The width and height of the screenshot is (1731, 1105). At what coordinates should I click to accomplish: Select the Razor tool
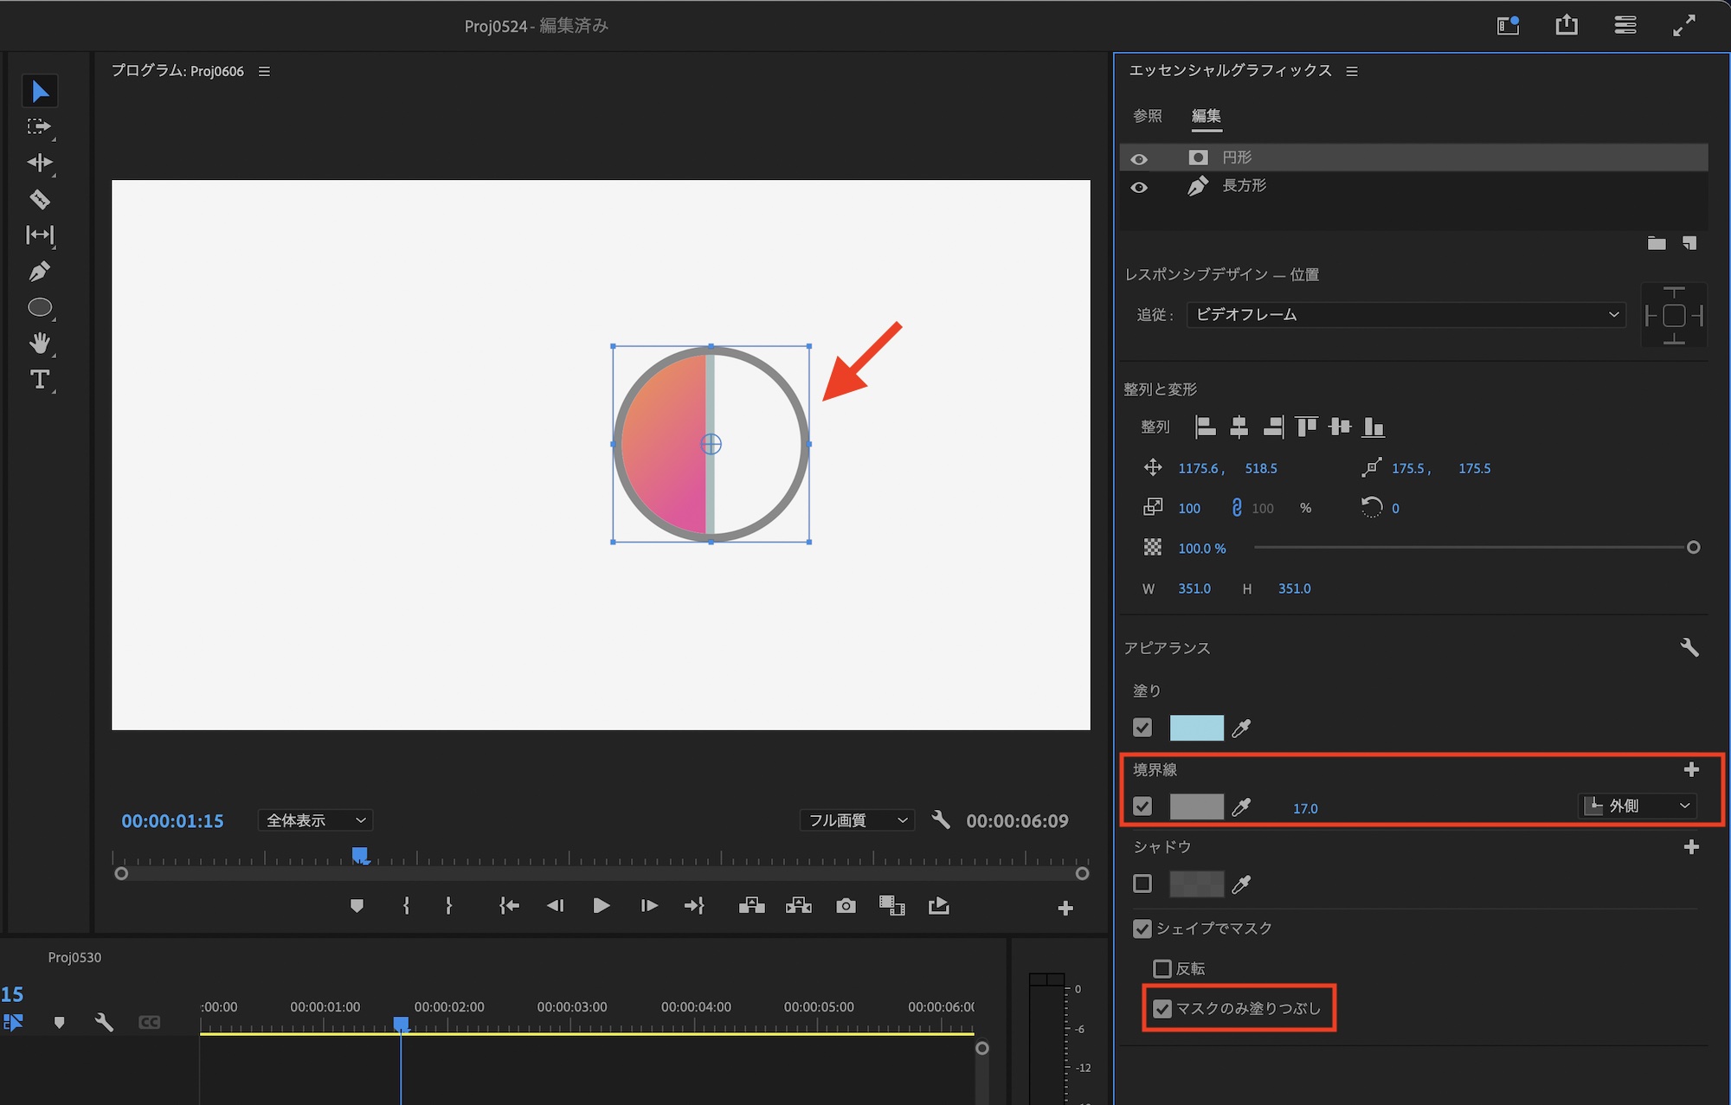click(40, 199)
